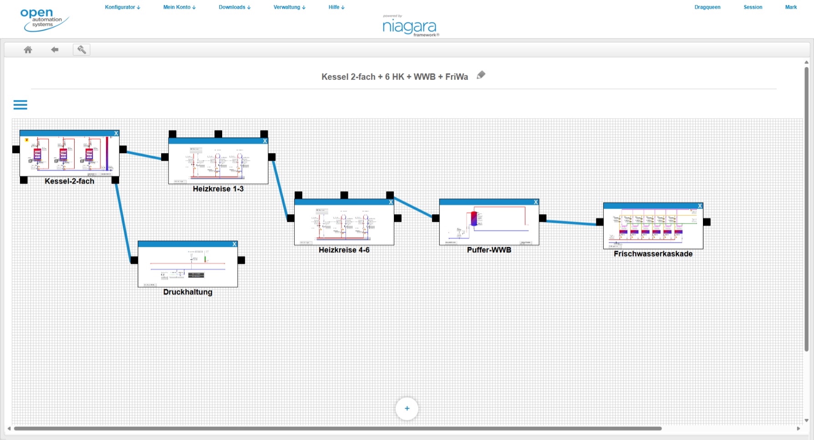This screenshot has height=440, width=814.
Task: Click the pencil edit icon beside title
Action: click(481, 75)
